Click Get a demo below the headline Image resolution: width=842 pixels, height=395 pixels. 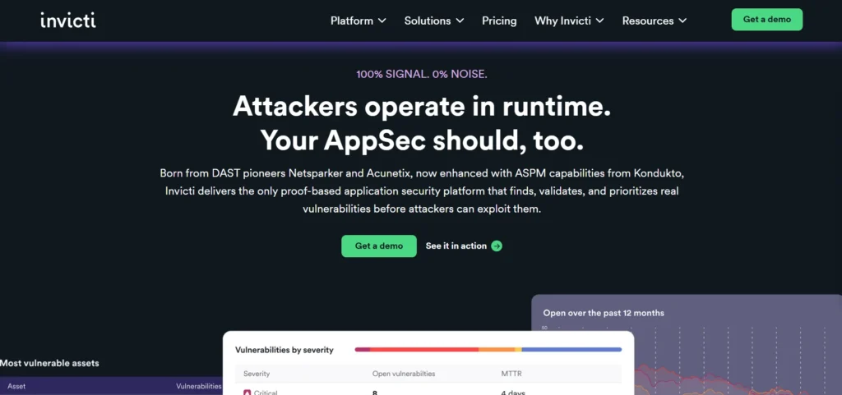(378, 246)
